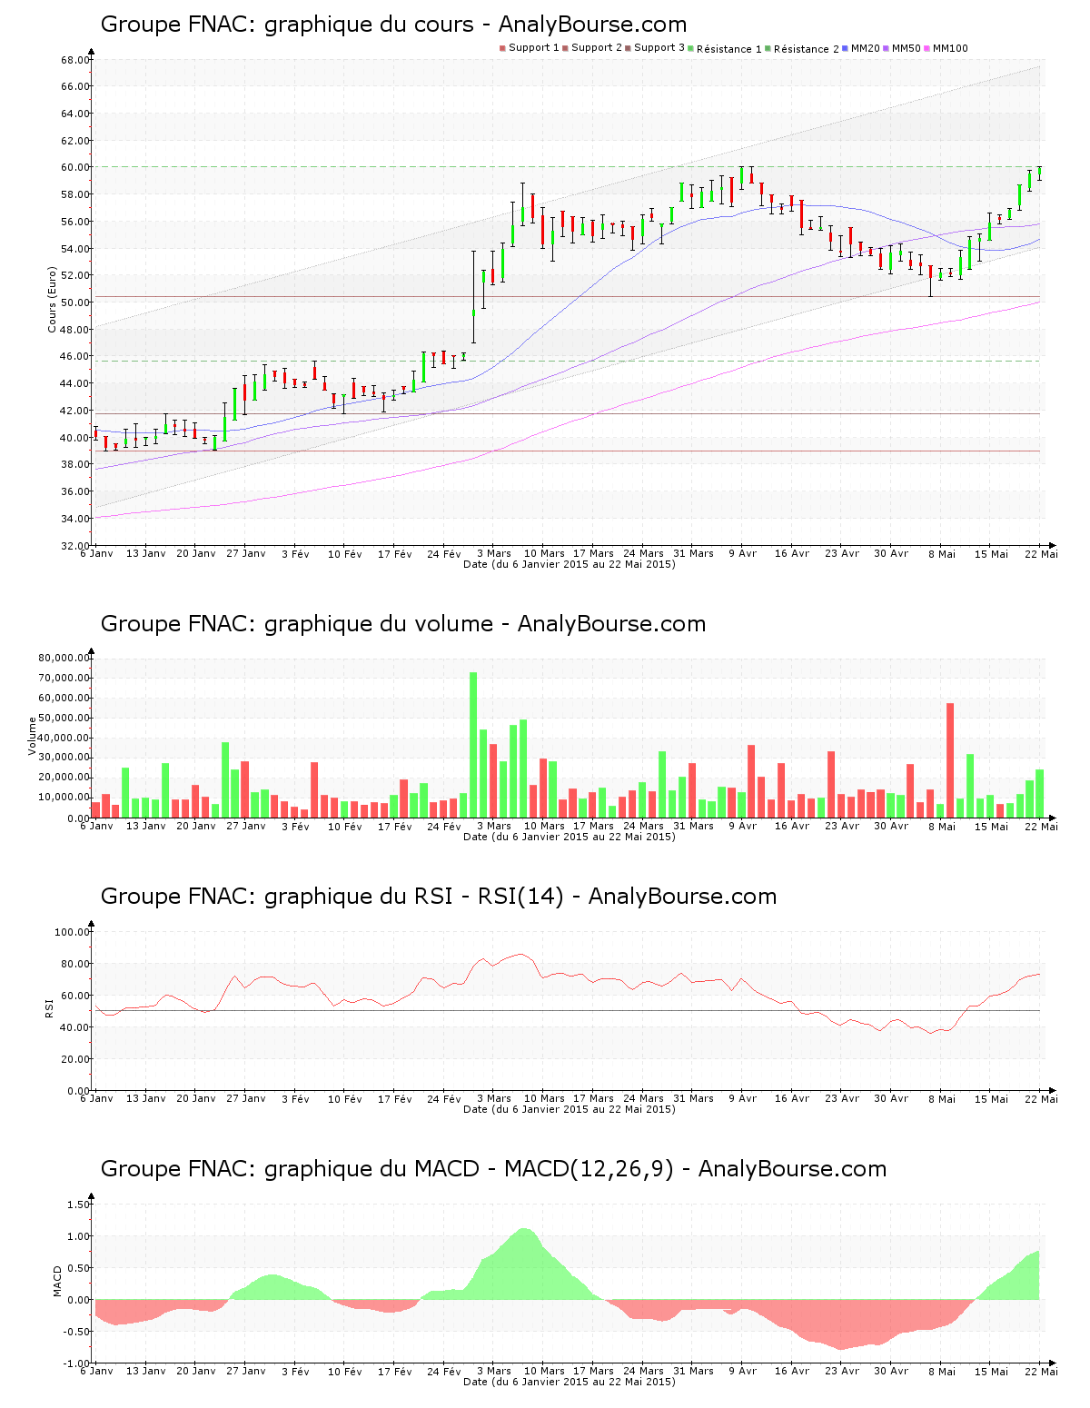
Task: Click the 50.00 value on price axis
Action: tap(75, 302)
